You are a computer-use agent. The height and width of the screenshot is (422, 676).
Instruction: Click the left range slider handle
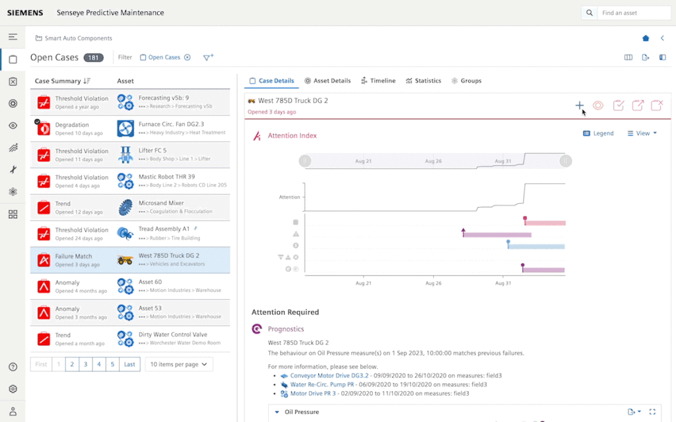point(305,161)
